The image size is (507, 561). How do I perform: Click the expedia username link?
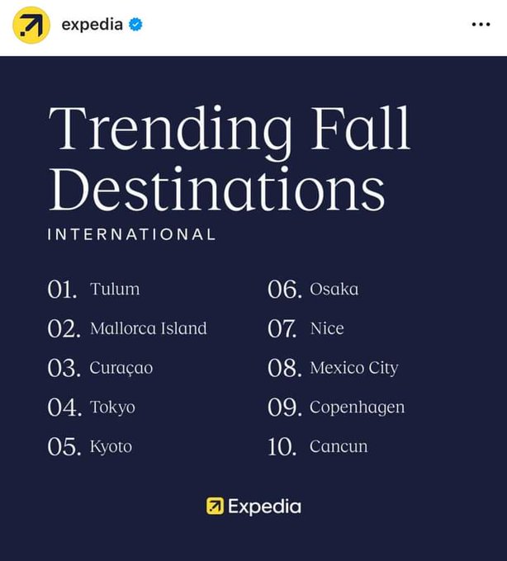92,25
